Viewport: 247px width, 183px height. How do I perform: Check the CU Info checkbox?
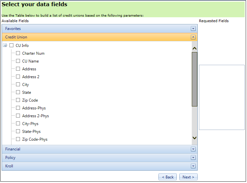pyautogui.click(x=11, y=46)
